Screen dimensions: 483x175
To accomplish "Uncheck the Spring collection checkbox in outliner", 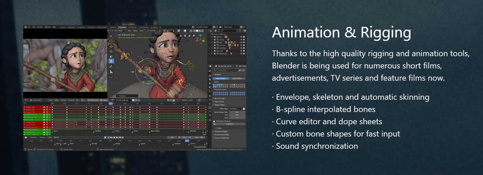I will click(x=215, y=40).
